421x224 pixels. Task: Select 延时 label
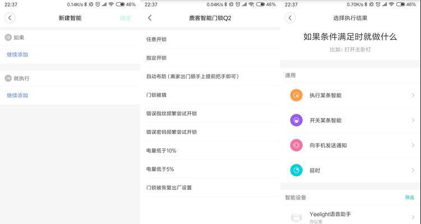(315, 170)
